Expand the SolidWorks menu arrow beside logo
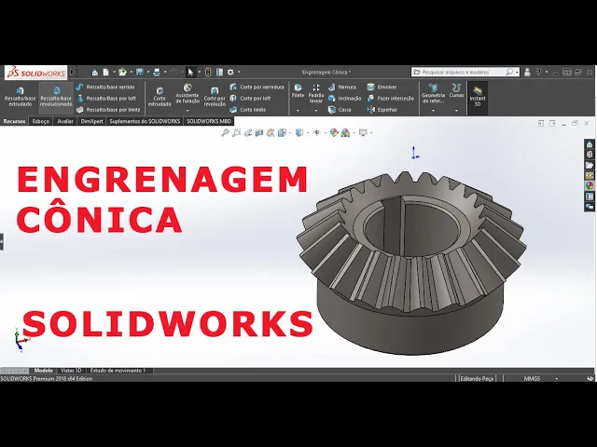Image resolution: width=597 pixels, height=447 pixels. click(73, 73)
